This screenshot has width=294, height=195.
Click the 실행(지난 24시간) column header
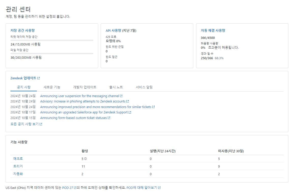(x=163, y=151)
